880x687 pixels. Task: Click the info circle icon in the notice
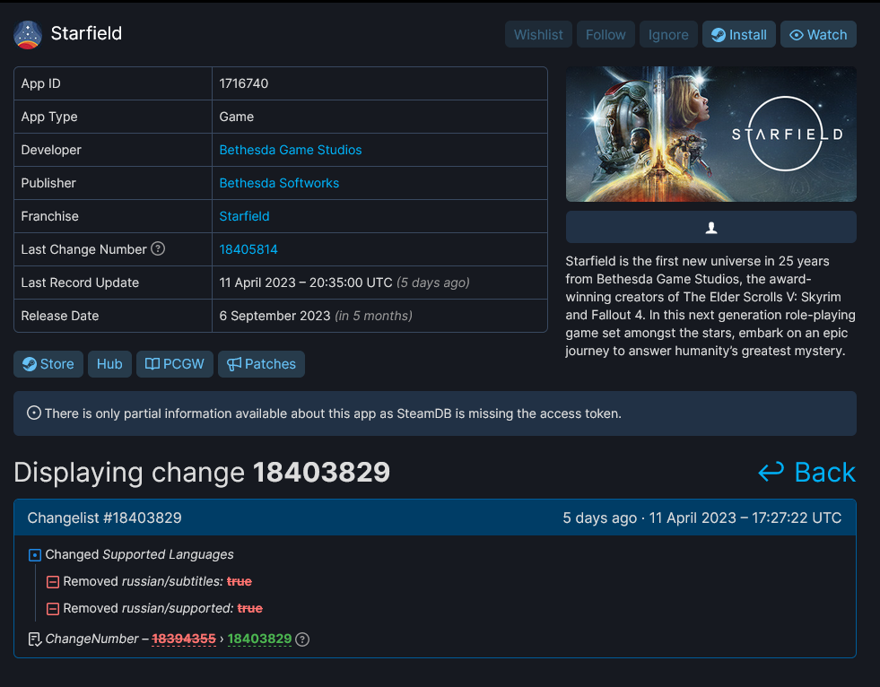point(34,413)
